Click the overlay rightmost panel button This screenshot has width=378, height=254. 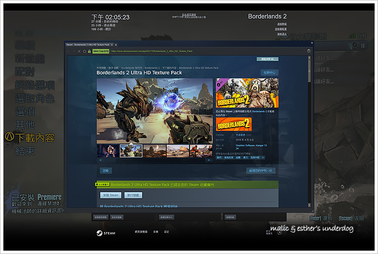coord(230,217)
